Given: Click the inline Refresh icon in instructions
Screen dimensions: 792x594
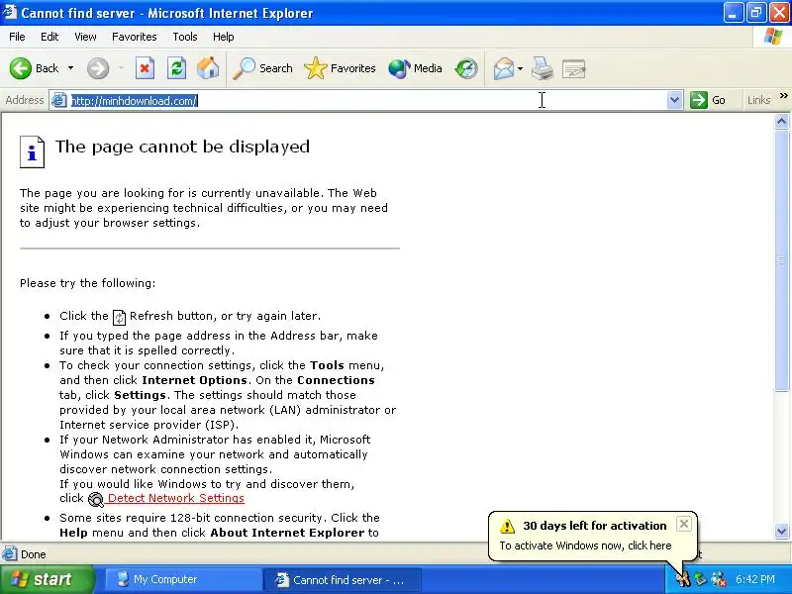Looking at the screenshot, I should pos(119,317).
